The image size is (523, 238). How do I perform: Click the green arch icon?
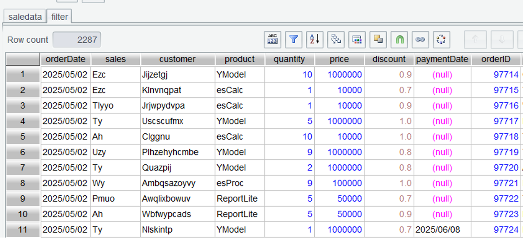tap(399, 40)
